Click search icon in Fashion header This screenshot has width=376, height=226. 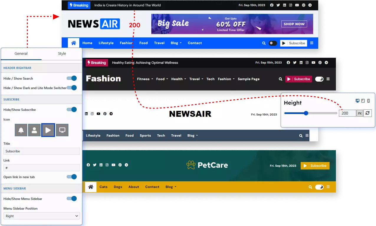tap(280, 79)
